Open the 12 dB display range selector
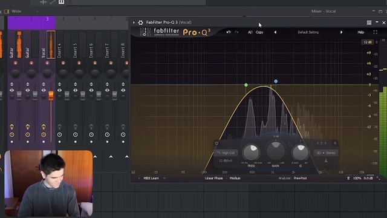Viewport: 387px width, 218px height. click(367, 42)
